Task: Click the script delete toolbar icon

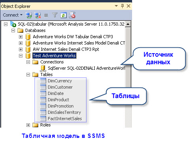Action: point(72,15)
